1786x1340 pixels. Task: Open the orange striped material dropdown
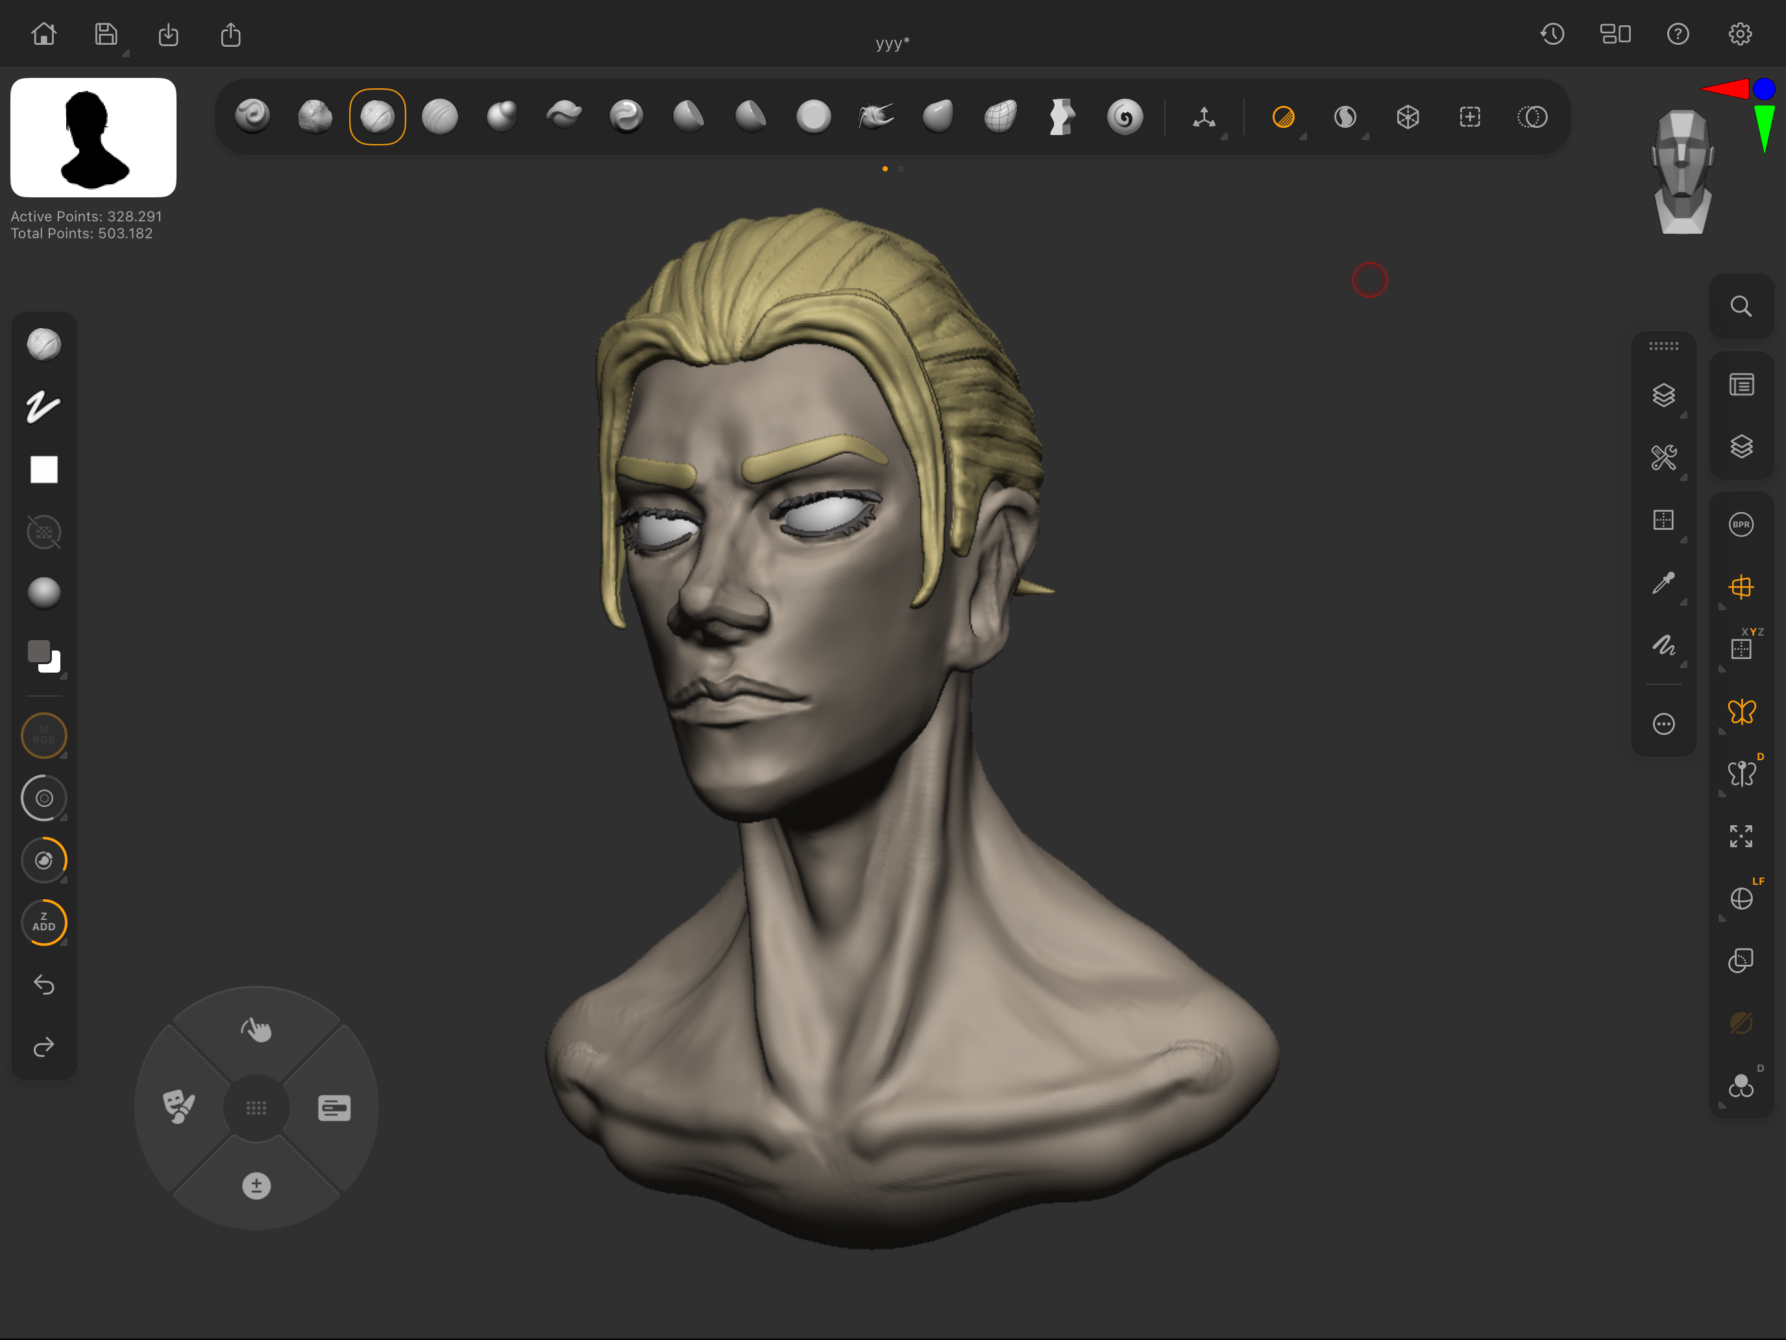click(1283, 118)
